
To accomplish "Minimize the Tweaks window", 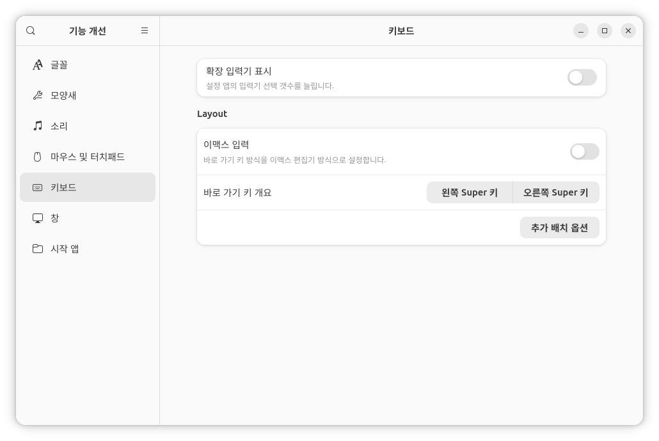I will [581, 31].
